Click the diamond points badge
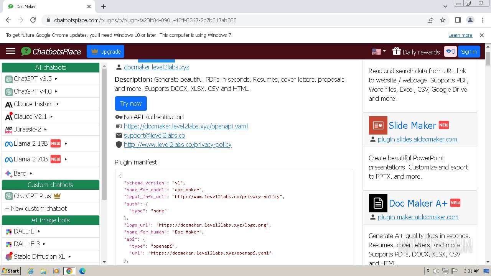This screenshot has width=491, height=276. pyautogui.click(x=450, y=51)
